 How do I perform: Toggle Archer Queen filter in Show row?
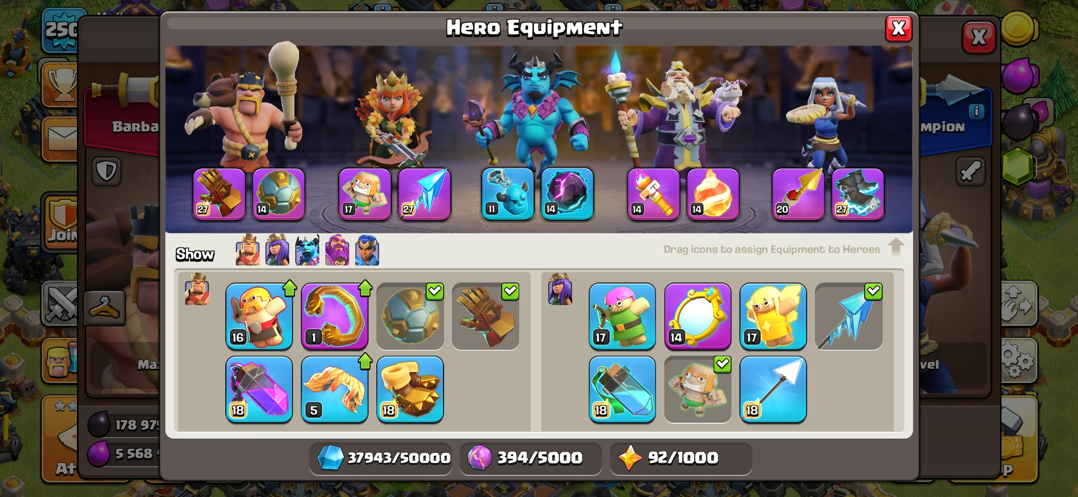pyautogui.click(x=277, y=250)
